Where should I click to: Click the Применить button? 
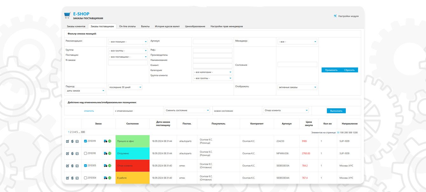[x=331, y=70]
